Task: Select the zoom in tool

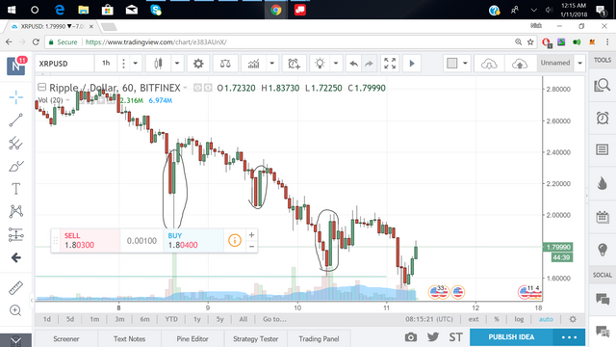Action: point(15,310)
